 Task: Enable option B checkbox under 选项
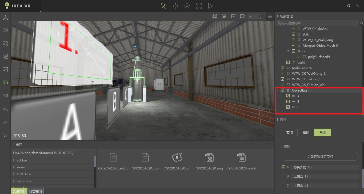pos(283,176)
